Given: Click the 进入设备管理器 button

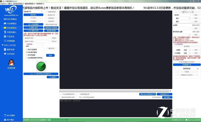Looking at the screenshot, I should [33, 24].
